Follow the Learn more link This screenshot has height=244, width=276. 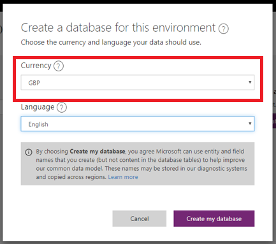(x=123, y=177)
